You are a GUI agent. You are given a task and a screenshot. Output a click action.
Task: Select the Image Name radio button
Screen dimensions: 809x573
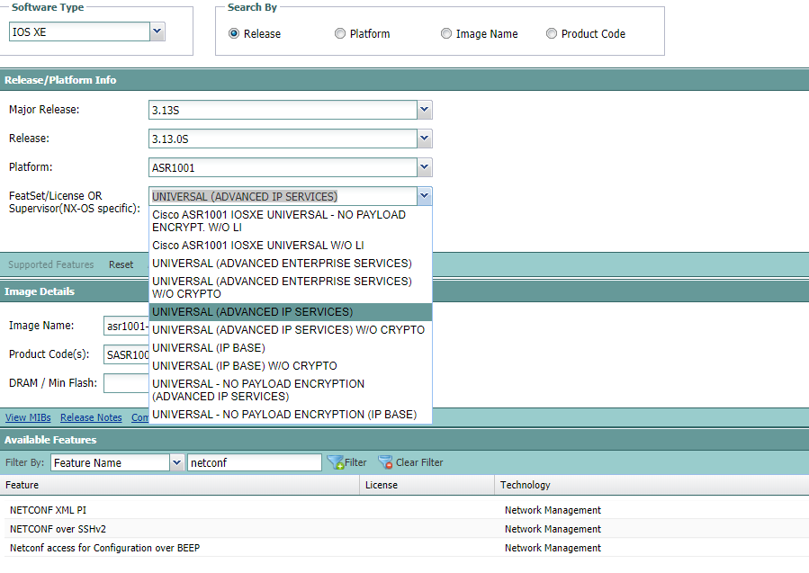point(446,33)
